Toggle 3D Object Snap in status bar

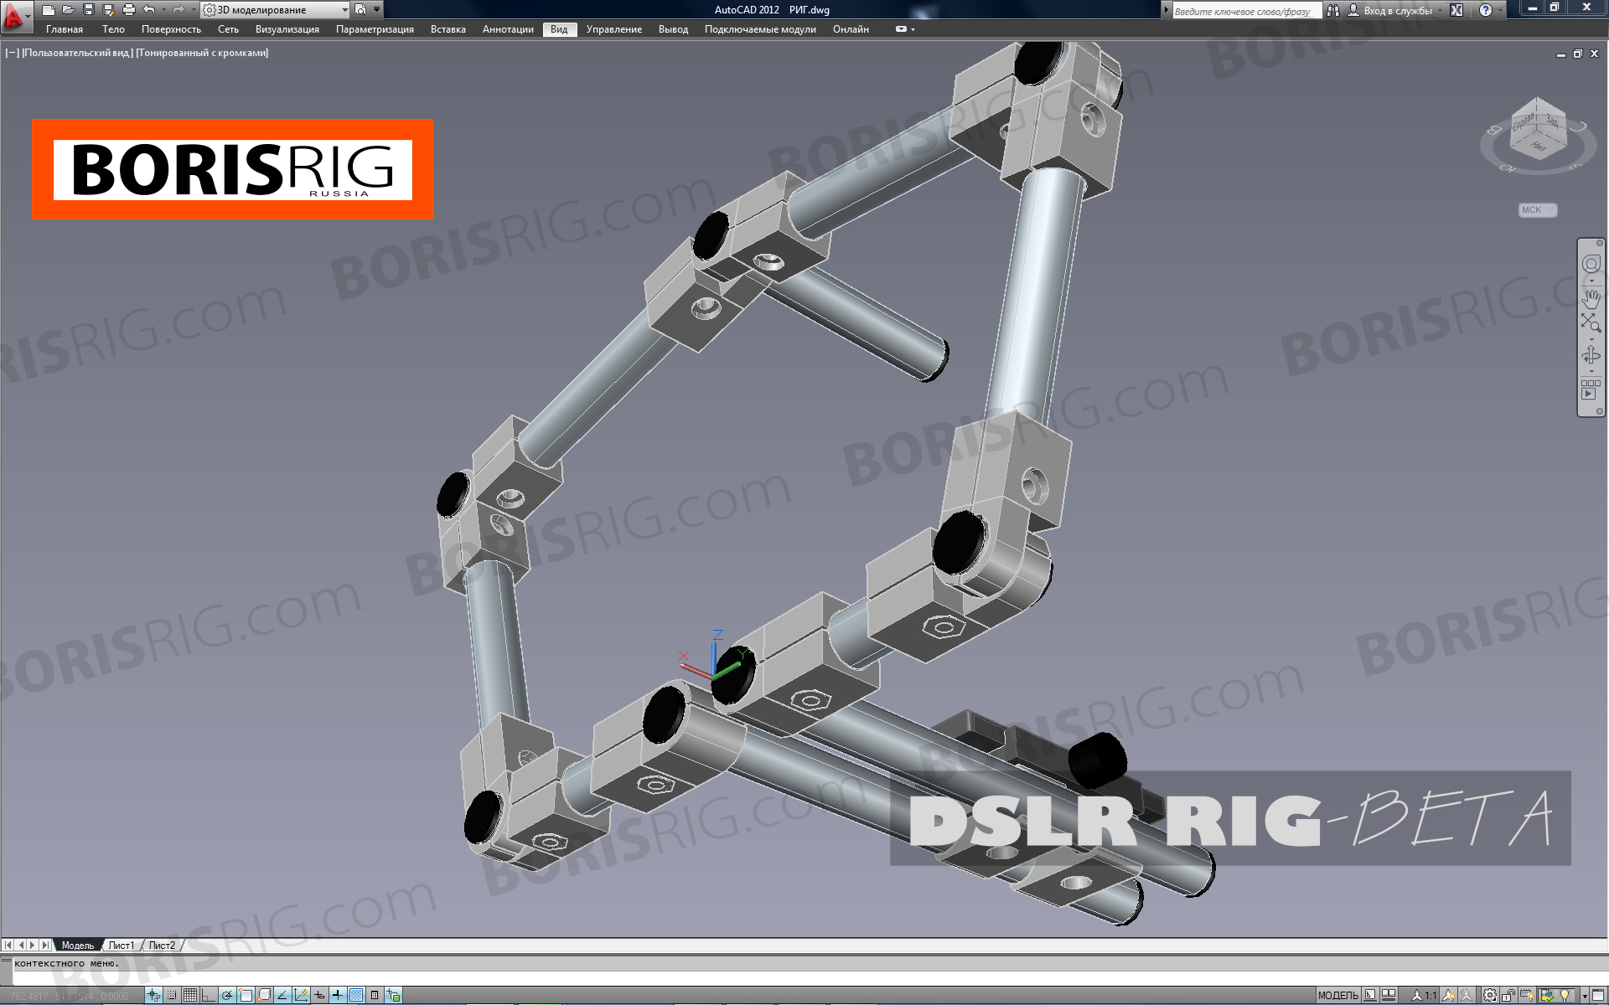pyautogui.click(x=264, y=995)
